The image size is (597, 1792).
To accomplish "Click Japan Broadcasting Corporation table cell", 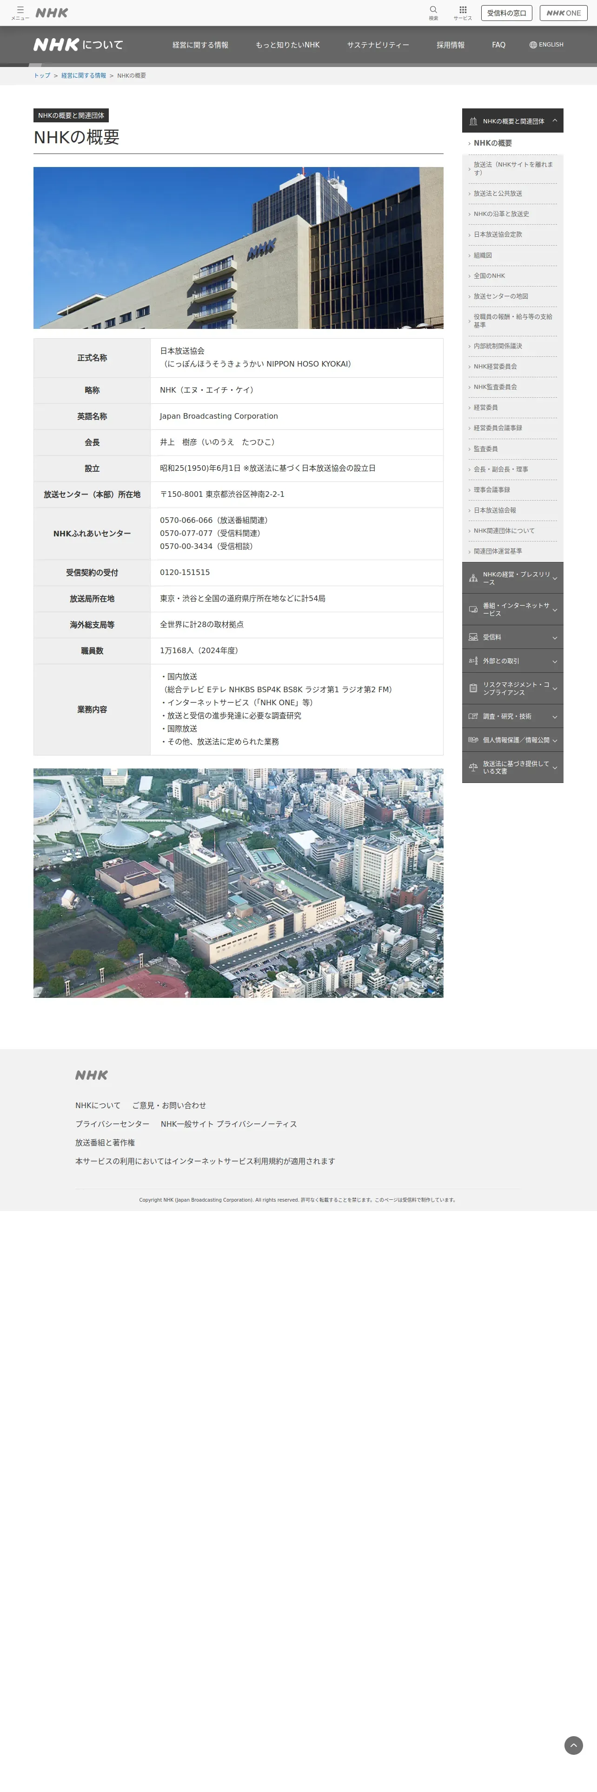I will pyautogui.click(x=297, y=416).
